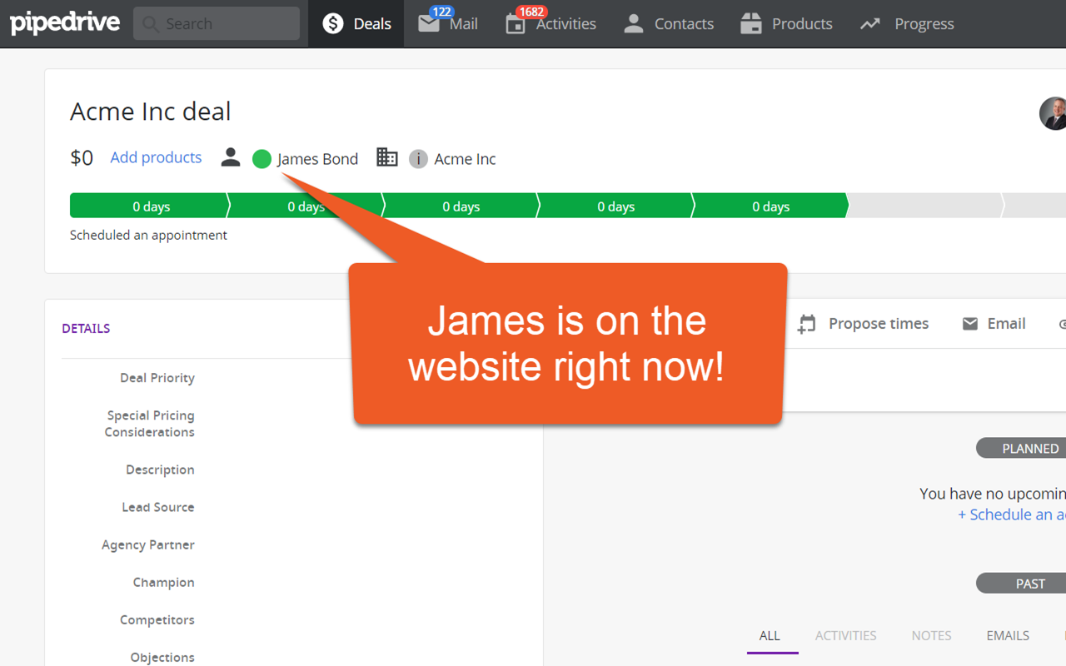Screen dimensions: 1066x666
Task: Click the 122 mail badge
Action: pos(441,12)
